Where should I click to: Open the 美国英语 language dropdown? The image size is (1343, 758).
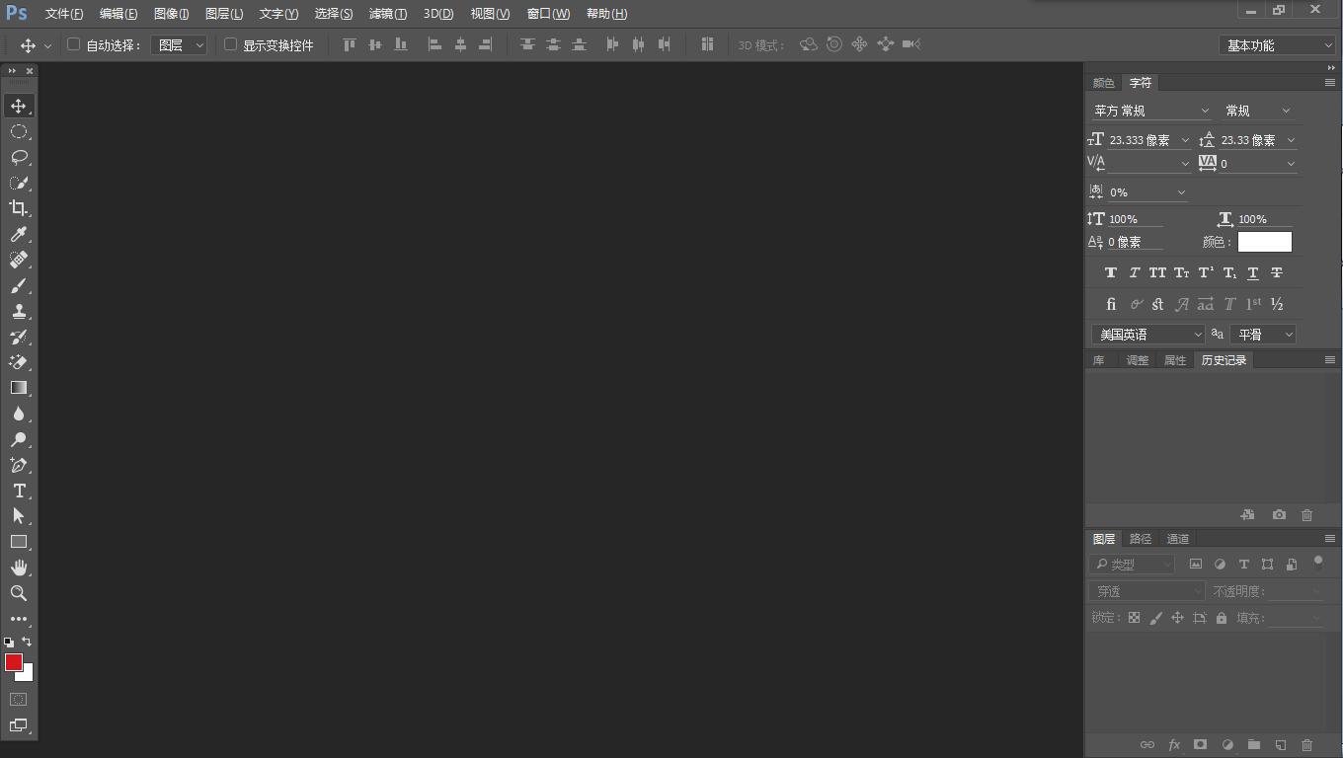[1148, 335]
